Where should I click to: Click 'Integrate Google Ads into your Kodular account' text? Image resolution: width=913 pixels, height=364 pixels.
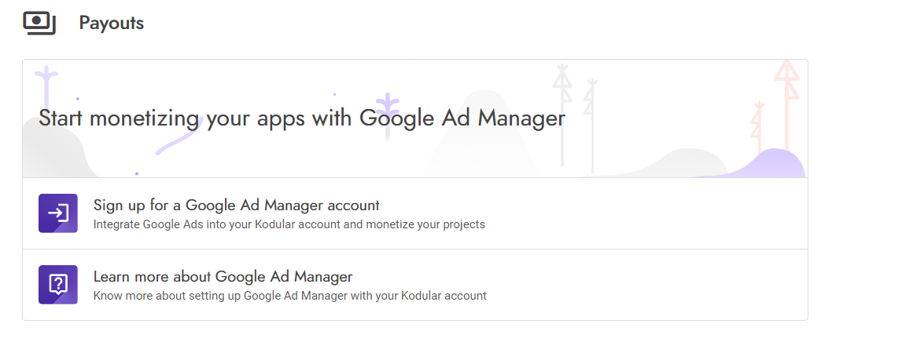tap(289, 224)
